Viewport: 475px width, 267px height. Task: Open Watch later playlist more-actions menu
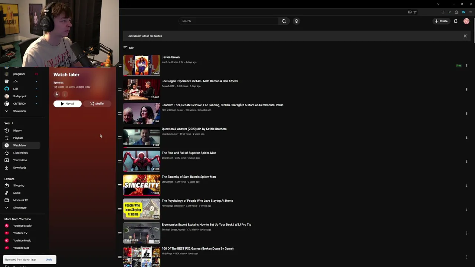coord(65,94)
